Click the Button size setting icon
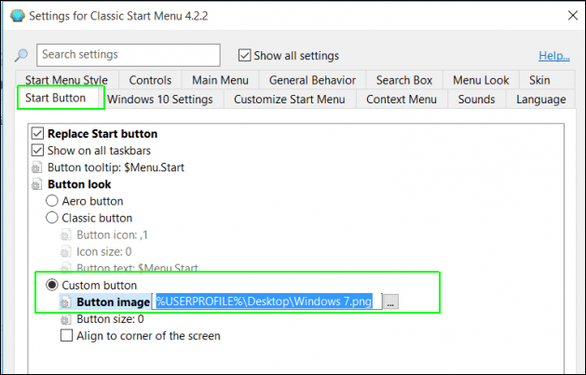This screenshot has height=375, width=586. pos(66,319)
